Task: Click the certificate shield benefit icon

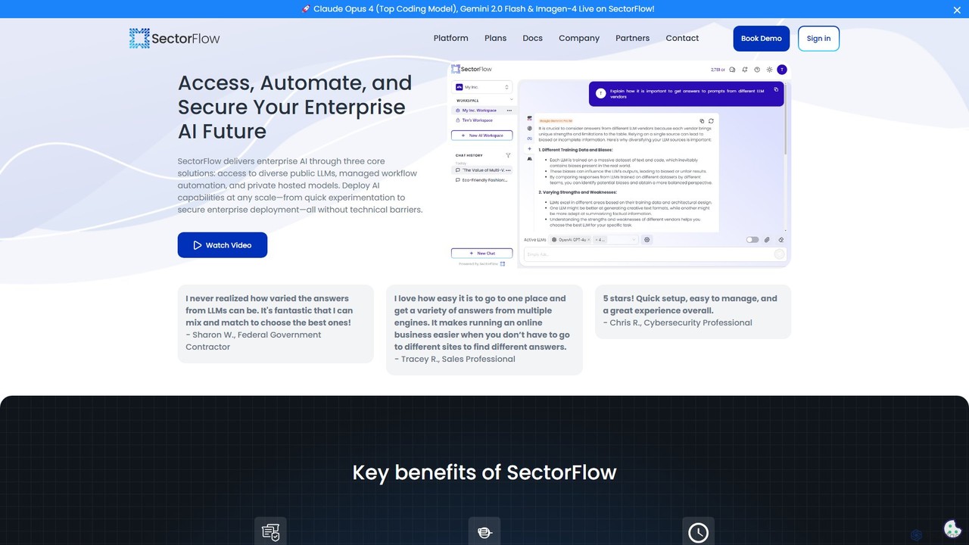Action: (x=270, y=533)
